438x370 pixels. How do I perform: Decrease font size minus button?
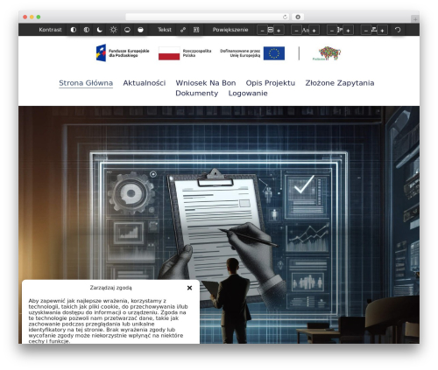coord(296,30)
